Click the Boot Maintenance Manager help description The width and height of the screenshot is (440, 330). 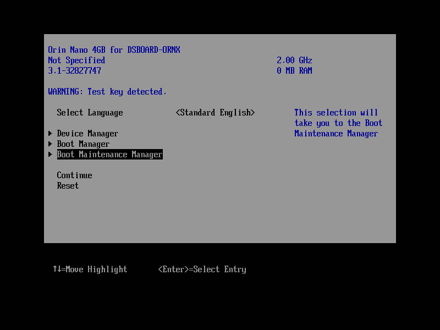336,123
